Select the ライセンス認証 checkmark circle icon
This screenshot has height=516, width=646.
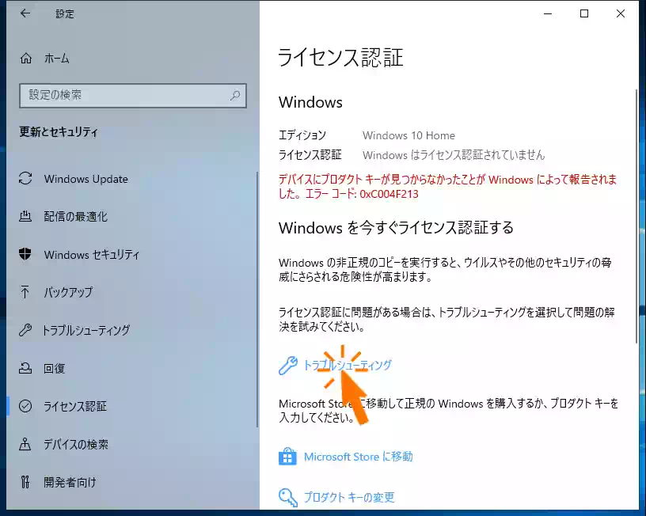(x=25, y=406)
